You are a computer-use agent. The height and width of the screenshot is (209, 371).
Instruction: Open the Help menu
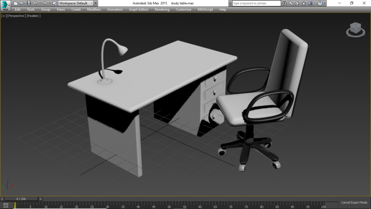point(223,9)
